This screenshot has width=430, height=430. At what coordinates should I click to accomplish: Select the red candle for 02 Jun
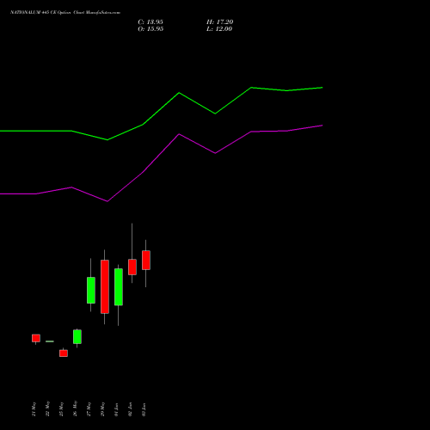132,267
